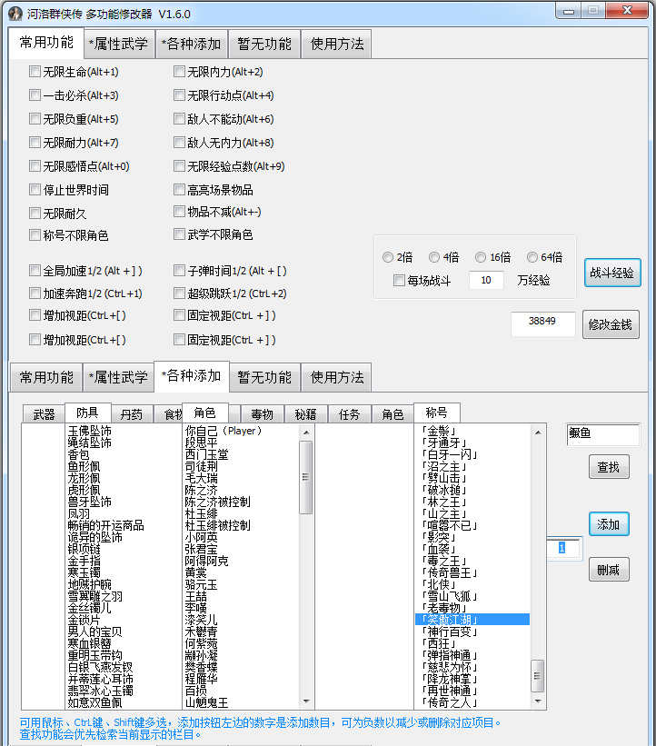656x746 pixels.
Task: Select the 「传奇之人」 title
Action: tap(450, 702)
